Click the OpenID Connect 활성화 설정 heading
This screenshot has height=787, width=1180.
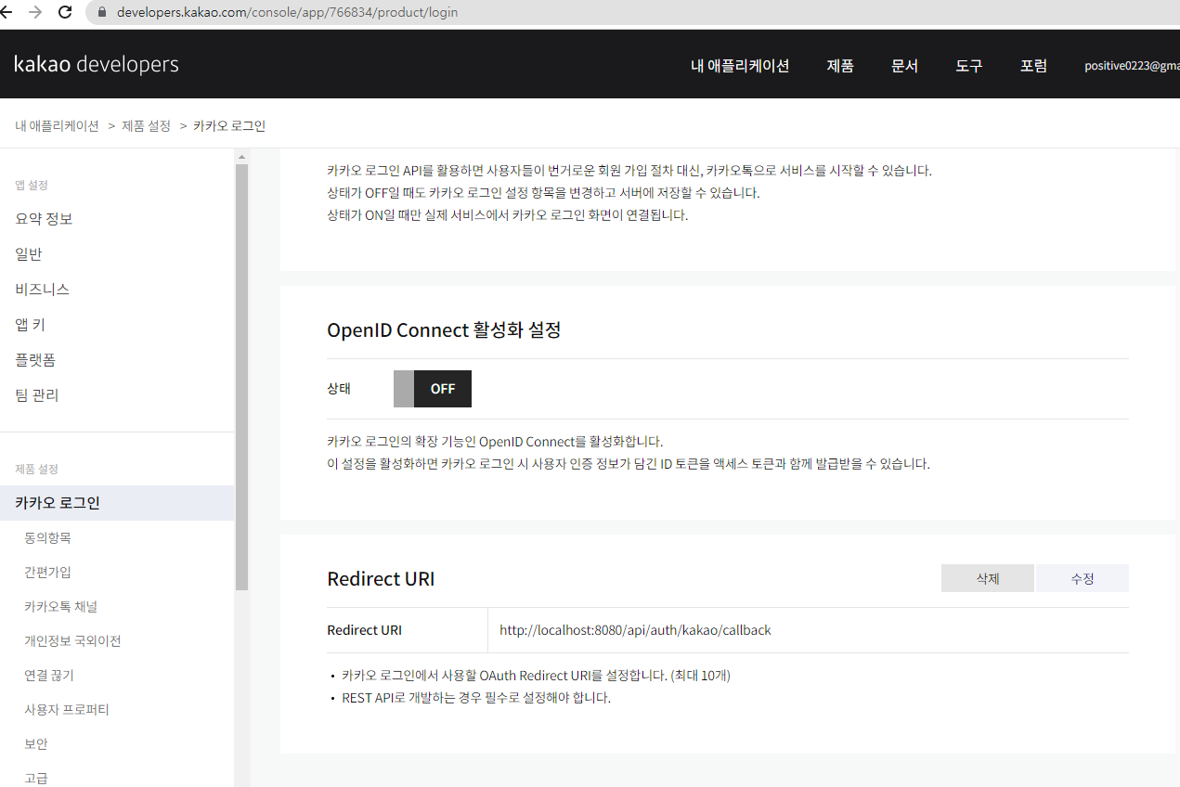(x=444, y=329)
